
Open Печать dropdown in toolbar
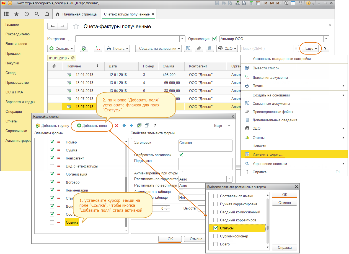coord(117,48)
